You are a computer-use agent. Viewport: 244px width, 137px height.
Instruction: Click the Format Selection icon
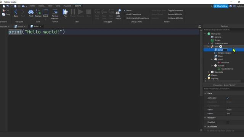(x=55, y=12)
